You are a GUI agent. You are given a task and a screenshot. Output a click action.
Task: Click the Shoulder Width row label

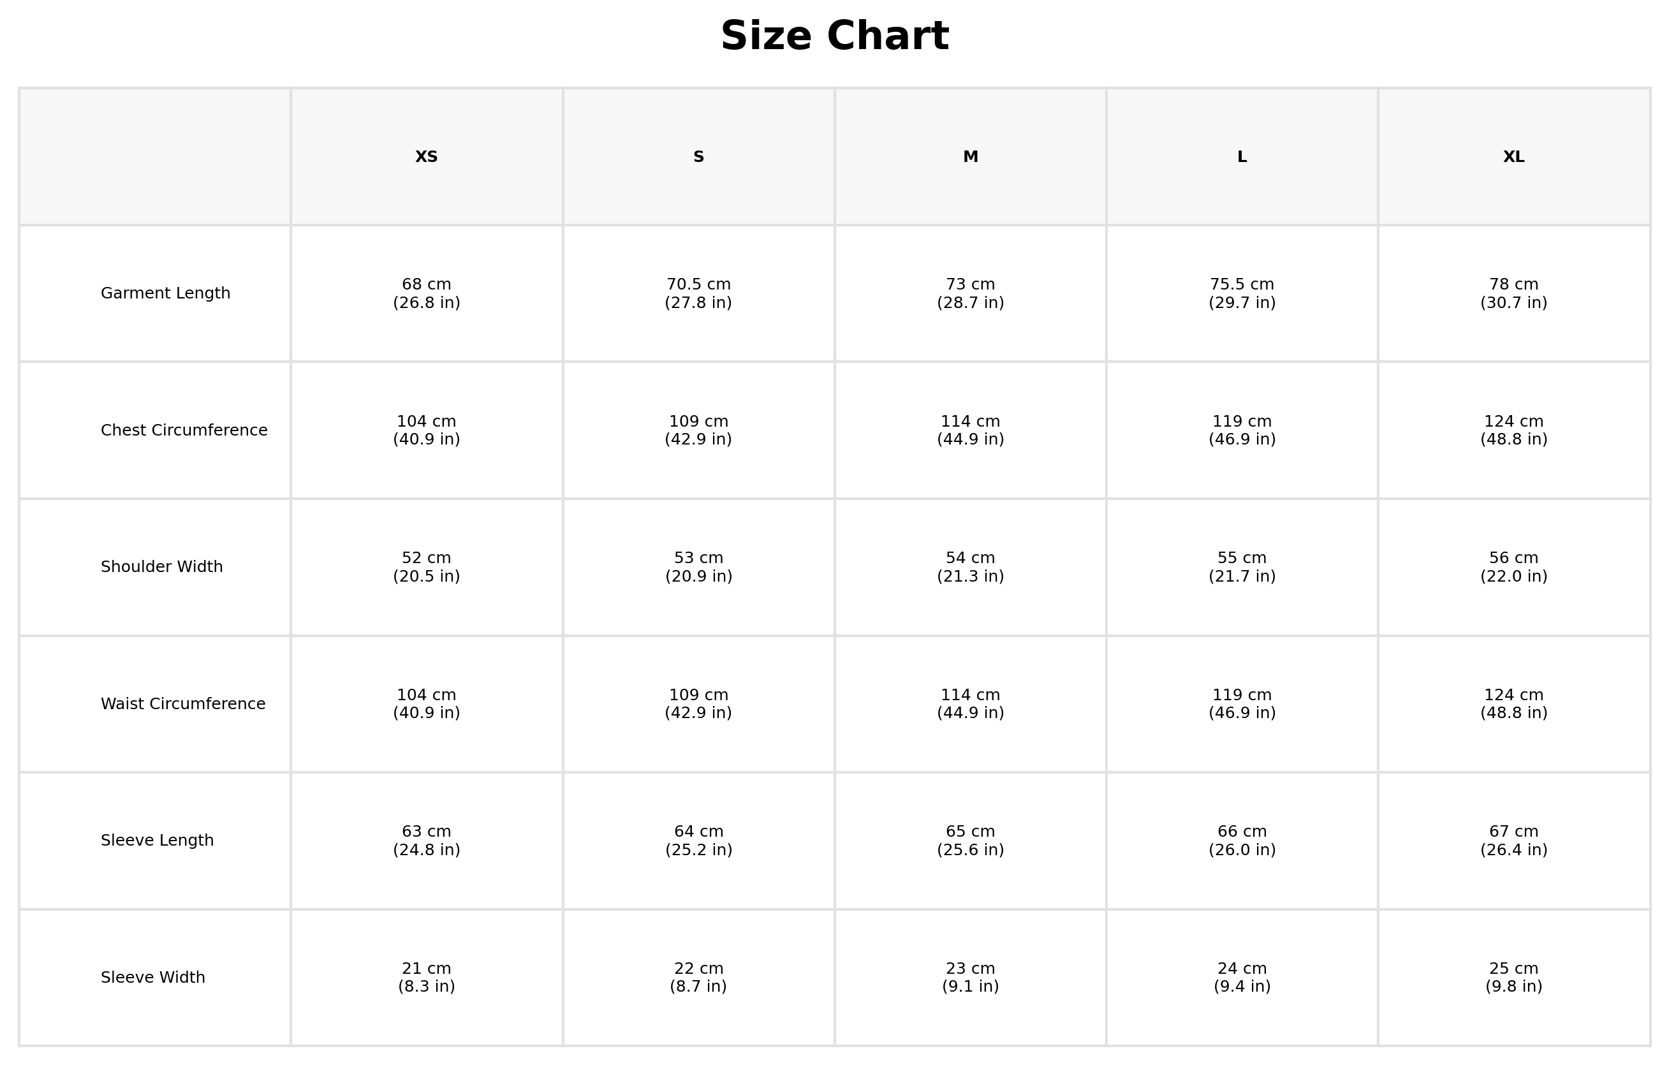click(162, 567)
